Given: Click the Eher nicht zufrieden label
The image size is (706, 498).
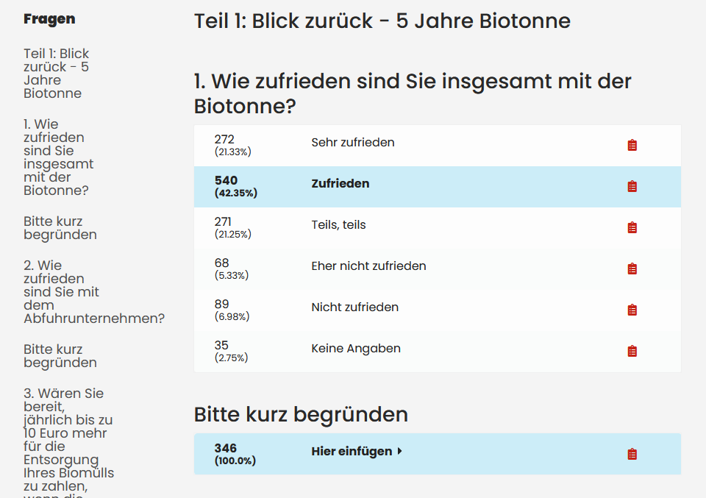Looking at the screenshot, I should click(x=368, y=266).
